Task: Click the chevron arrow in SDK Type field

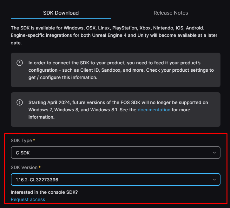Action: (214, 153)
